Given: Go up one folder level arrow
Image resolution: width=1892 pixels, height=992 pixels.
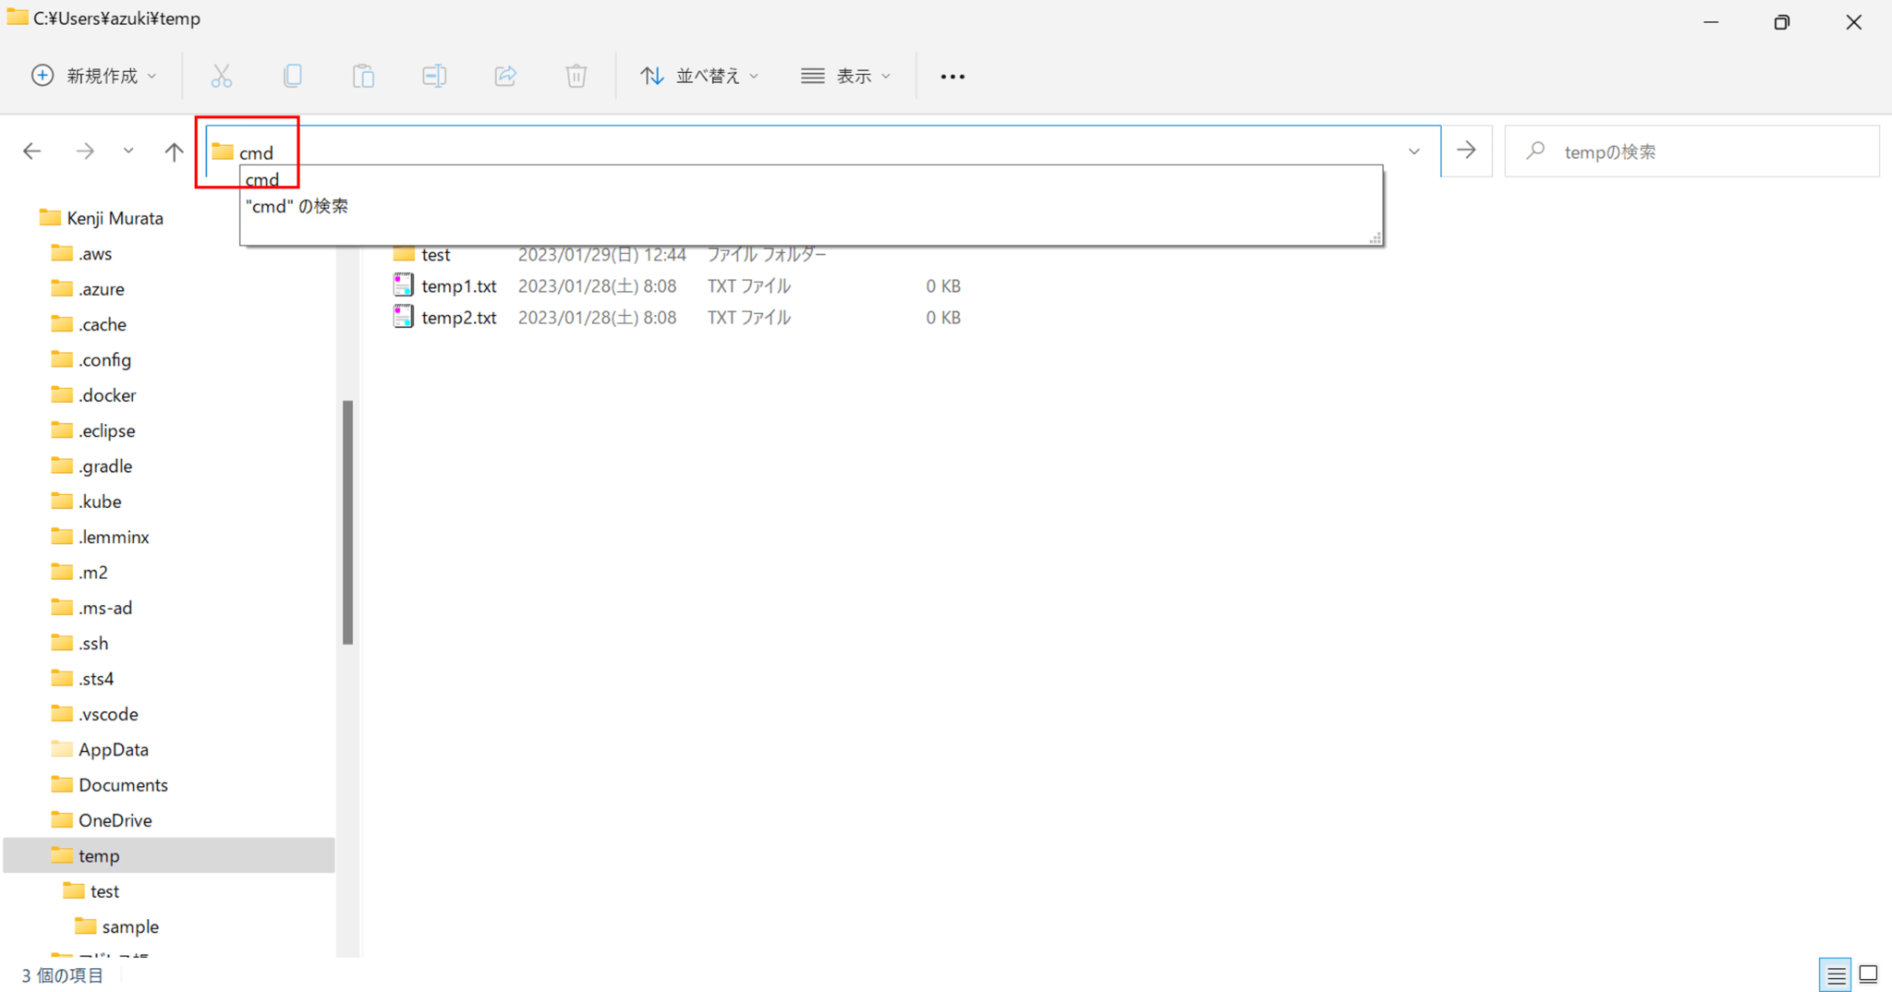Looking at the screenshot, I should (174, 151).
